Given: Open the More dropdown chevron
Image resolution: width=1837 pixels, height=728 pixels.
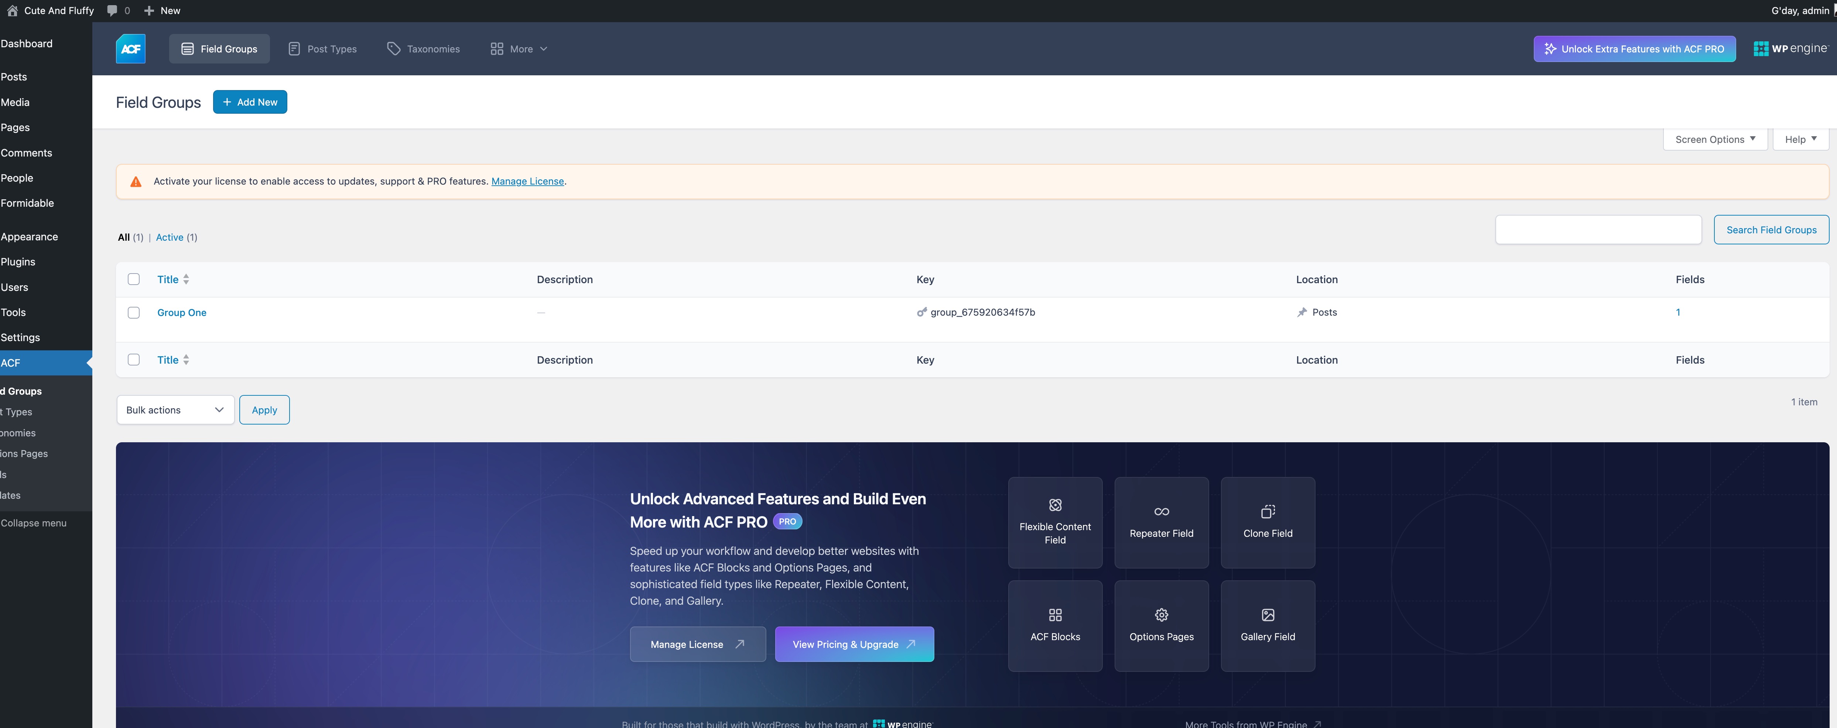Looking at the screenshot, I should (x=543, y=48).
